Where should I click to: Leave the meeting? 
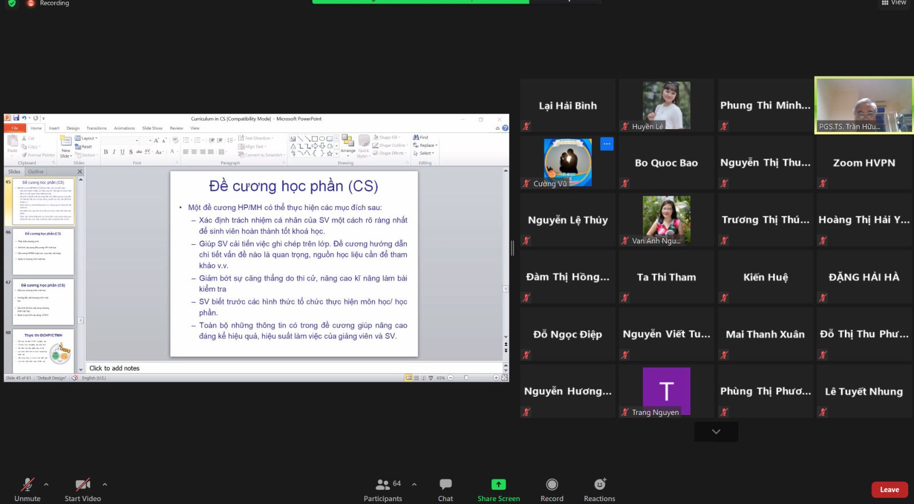[x=889, y=489]
